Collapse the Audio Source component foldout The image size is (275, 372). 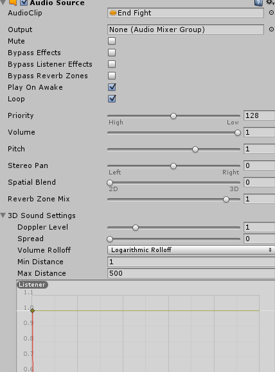pyautogui.click(x=3, y=2)
